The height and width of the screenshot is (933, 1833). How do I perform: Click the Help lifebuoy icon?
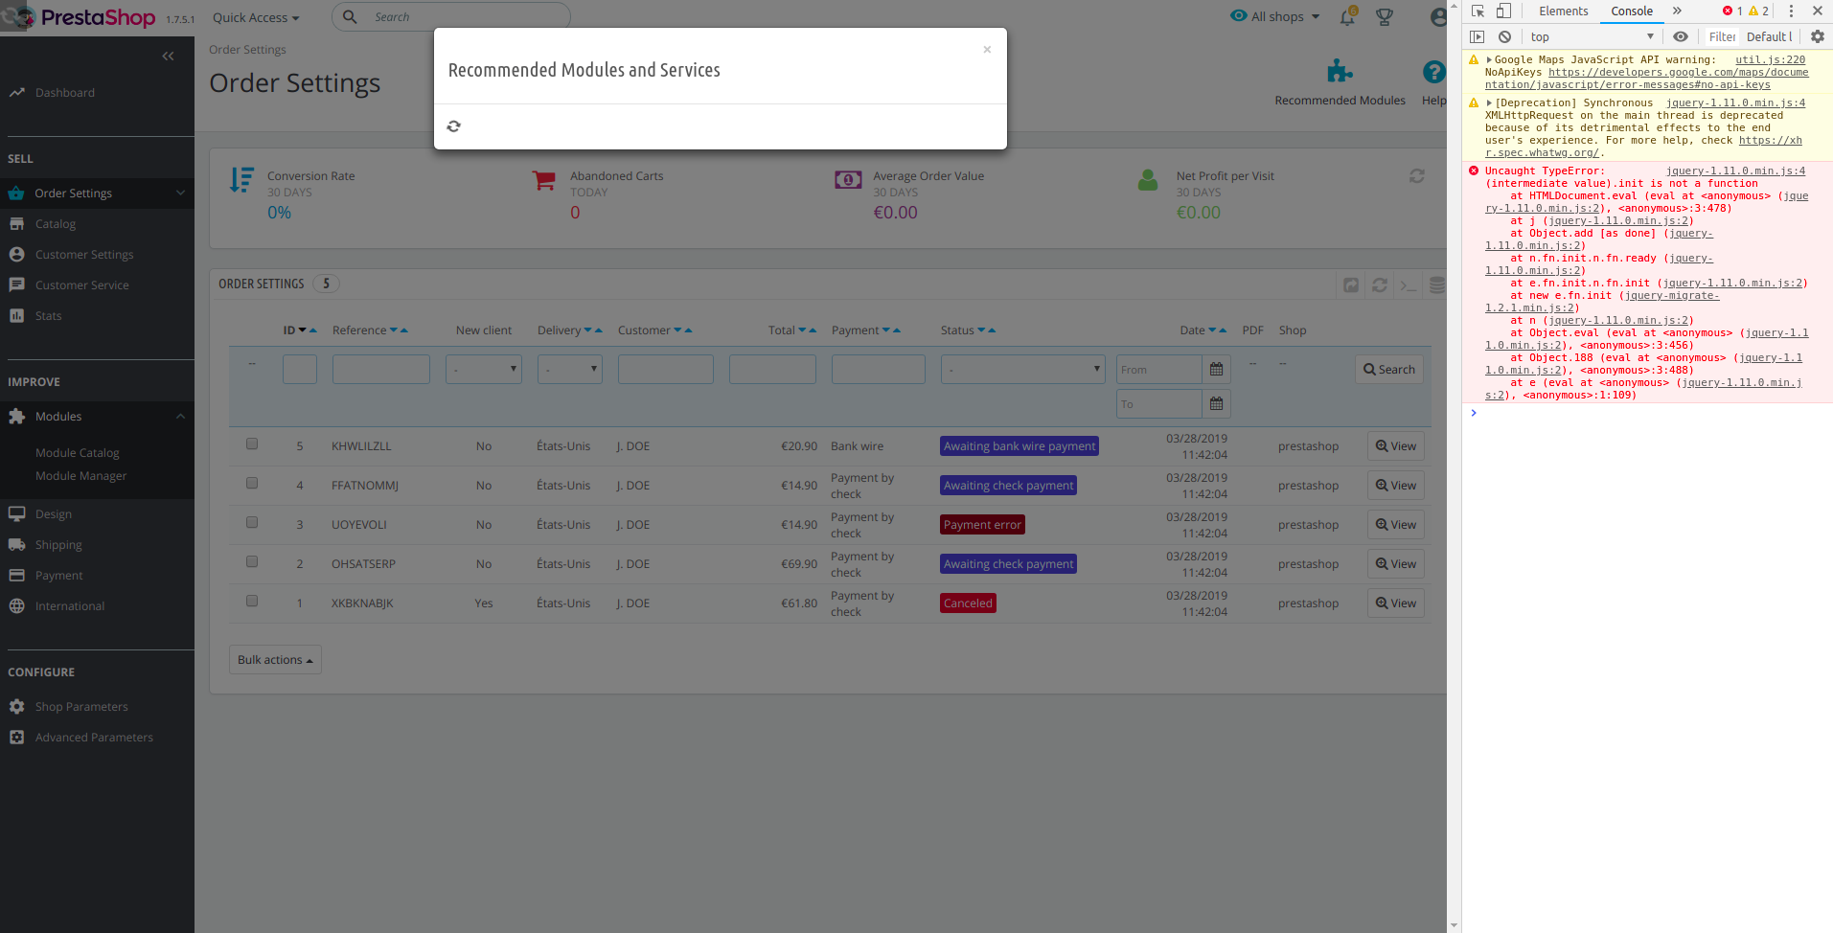tap(1432, 72)
